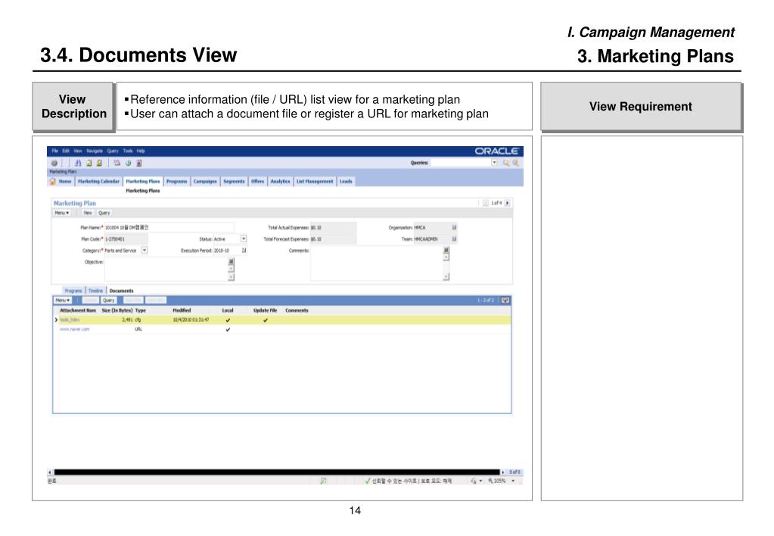Switch to the Marketing Calendar tab

point(98,182)
